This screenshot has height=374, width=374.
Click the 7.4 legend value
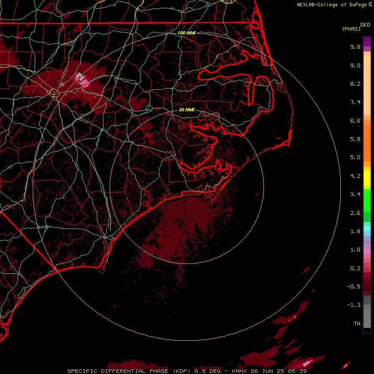(x=355, y=102)
